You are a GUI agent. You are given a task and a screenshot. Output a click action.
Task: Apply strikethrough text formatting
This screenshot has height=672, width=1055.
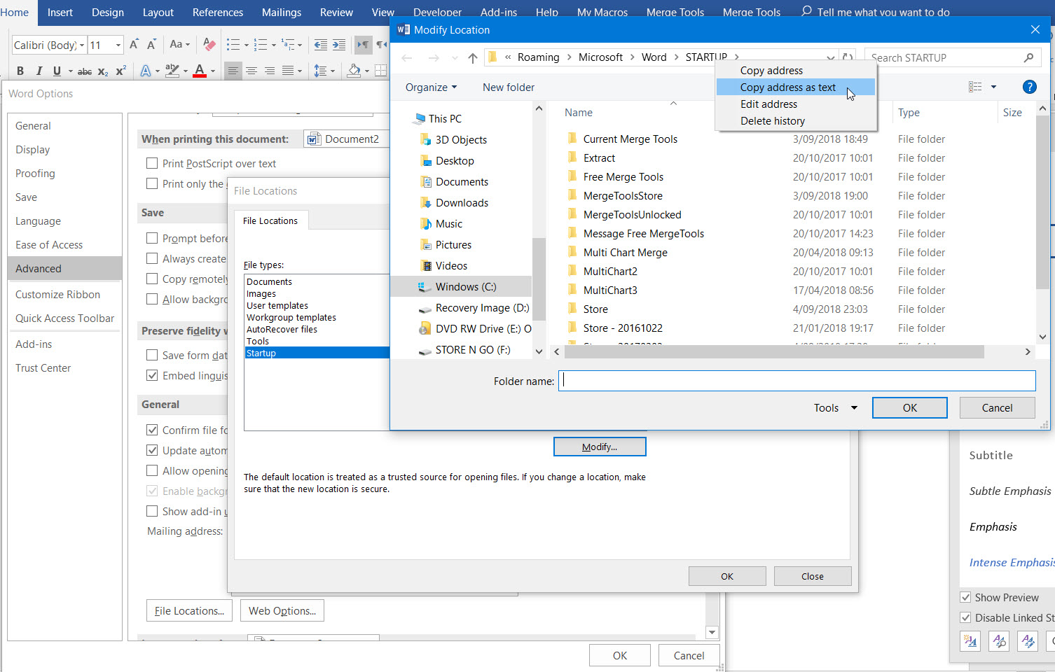point(85,71)
